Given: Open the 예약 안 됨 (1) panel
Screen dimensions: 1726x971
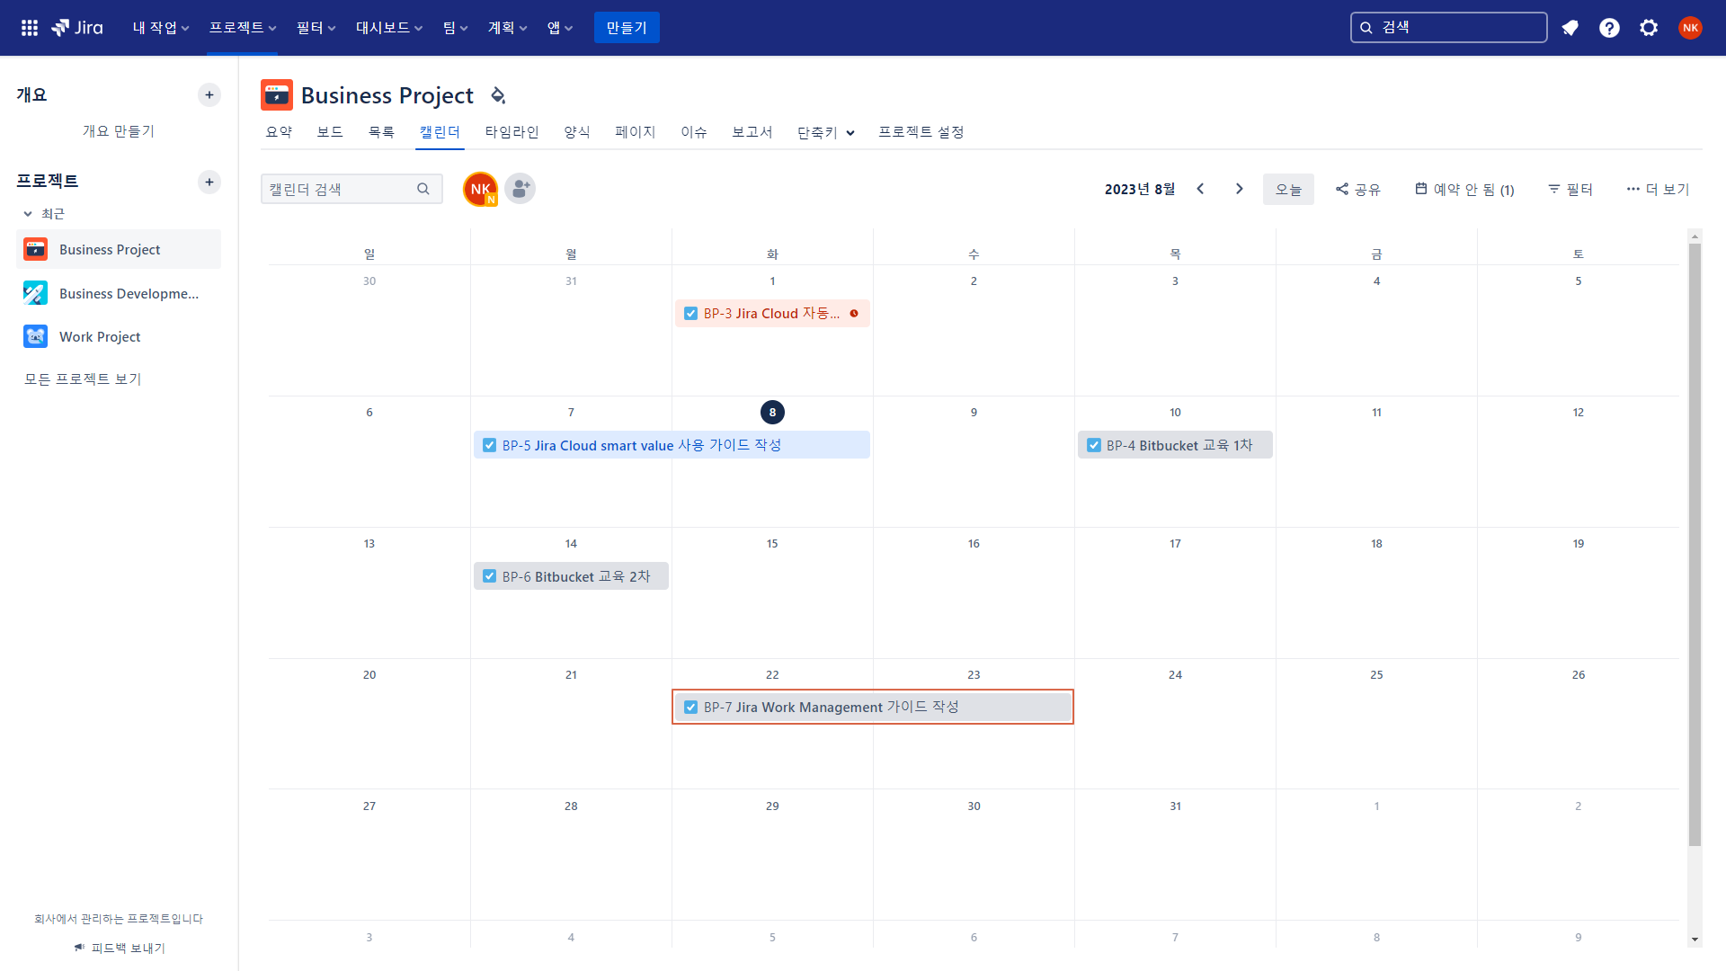Looking at the screenshot, I should point(1464,189).
